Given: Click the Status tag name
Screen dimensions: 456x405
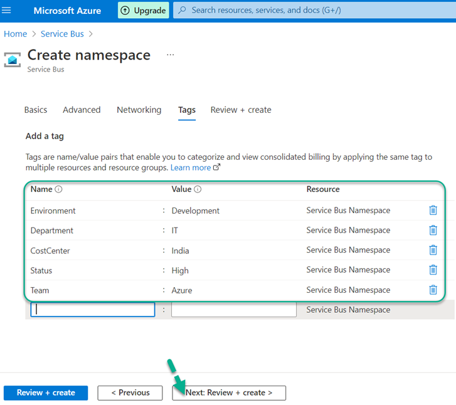Looking at the screenshot, I should pyautogui.click(x=41, y=270).
